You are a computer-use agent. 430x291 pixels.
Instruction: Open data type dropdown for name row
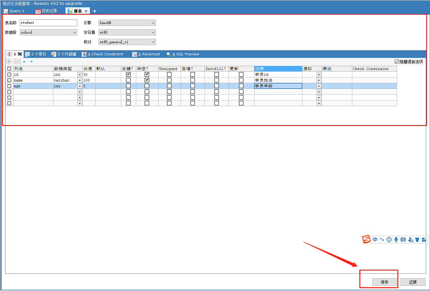pos(80,80)
